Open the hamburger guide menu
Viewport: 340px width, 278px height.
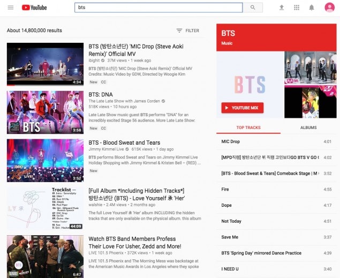(x=10, y=7)
